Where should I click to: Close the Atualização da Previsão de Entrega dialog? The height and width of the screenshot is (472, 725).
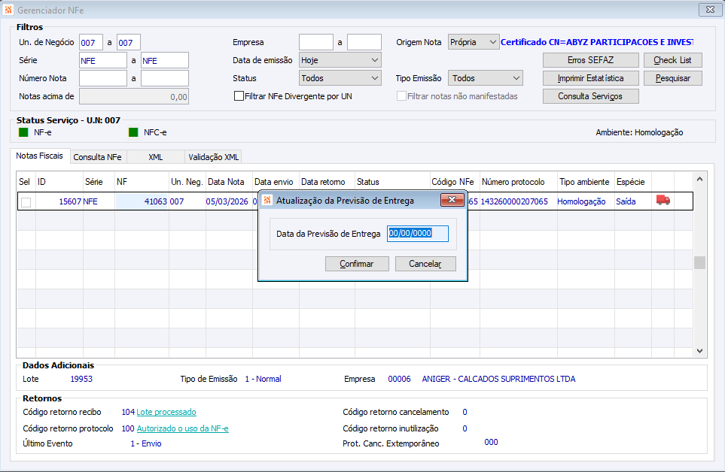452,200
